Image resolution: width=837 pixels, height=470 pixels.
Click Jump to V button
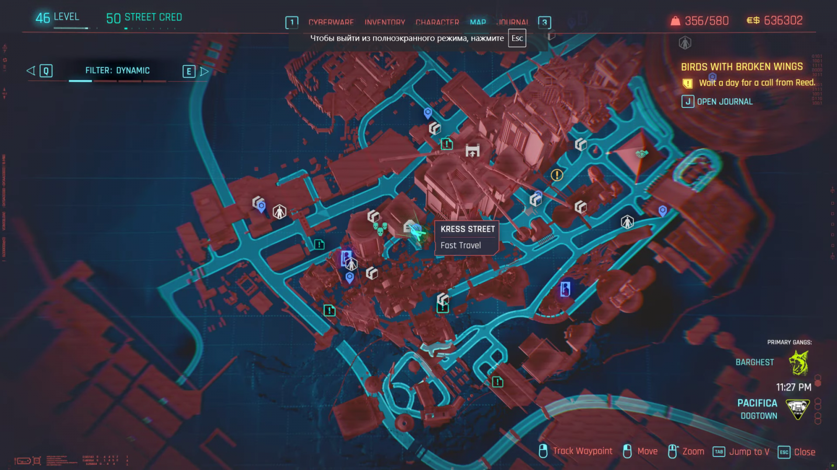pos(741,452)
